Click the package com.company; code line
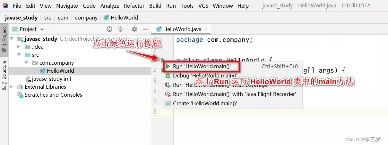This screenshot has height=145, width=388. point(214,40)
